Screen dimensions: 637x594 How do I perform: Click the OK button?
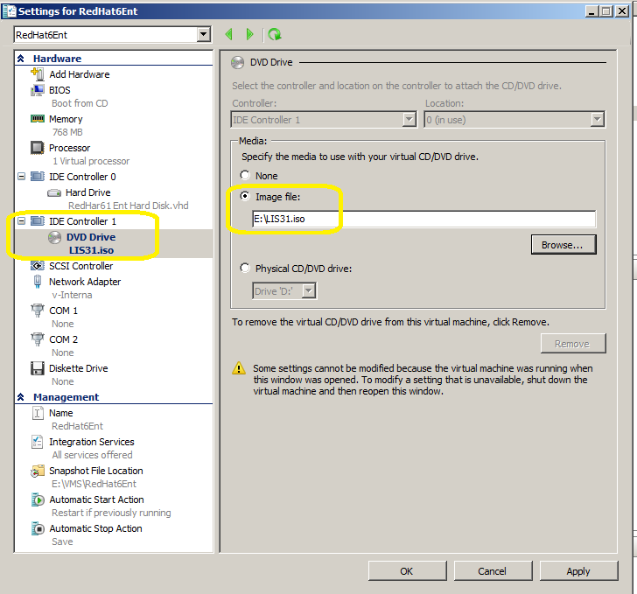click(407, 571)
